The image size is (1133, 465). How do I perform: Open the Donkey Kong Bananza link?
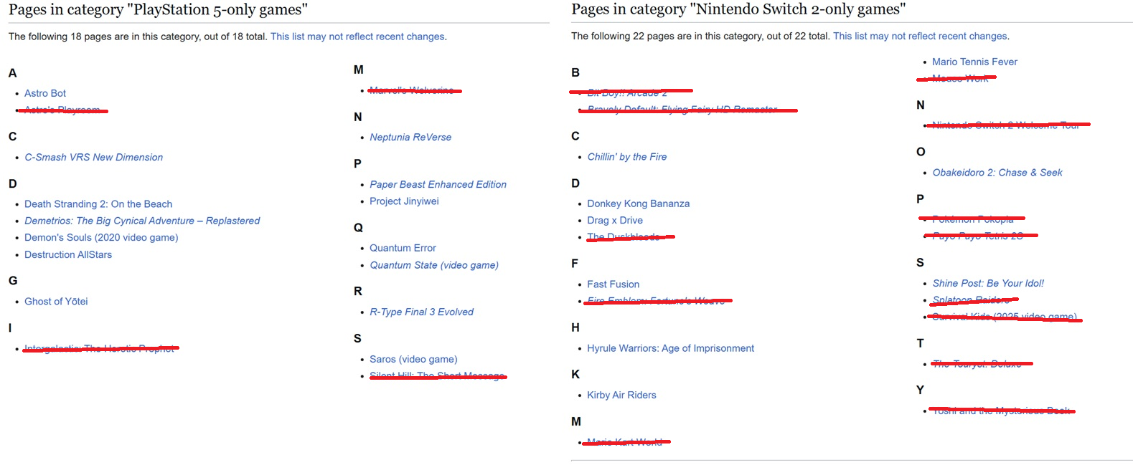[x=639, y=203]
